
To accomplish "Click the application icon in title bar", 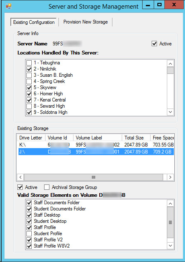I will 9,6.
